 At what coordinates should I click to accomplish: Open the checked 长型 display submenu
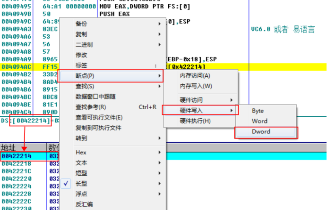point(112,184)
